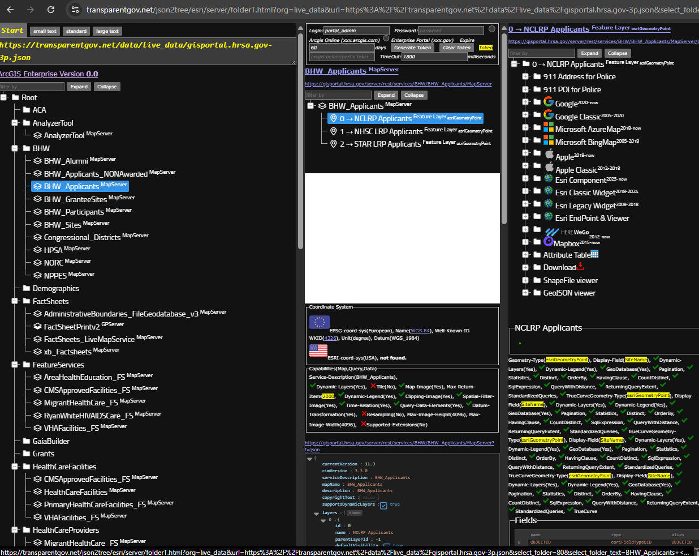Click the Google icon next to Google Classic
699x556 pixels.
point(548,115)
